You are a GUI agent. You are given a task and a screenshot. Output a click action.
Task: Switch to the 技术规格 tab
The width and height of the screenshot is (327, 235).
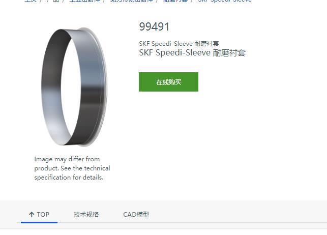(x=86, y=214)
